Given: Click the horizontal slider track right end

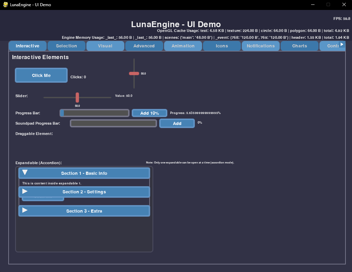Looking at the screenshot, I should [110, 98].
